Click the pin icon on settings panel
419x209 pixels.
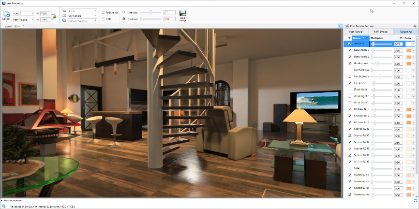[415, 26]
